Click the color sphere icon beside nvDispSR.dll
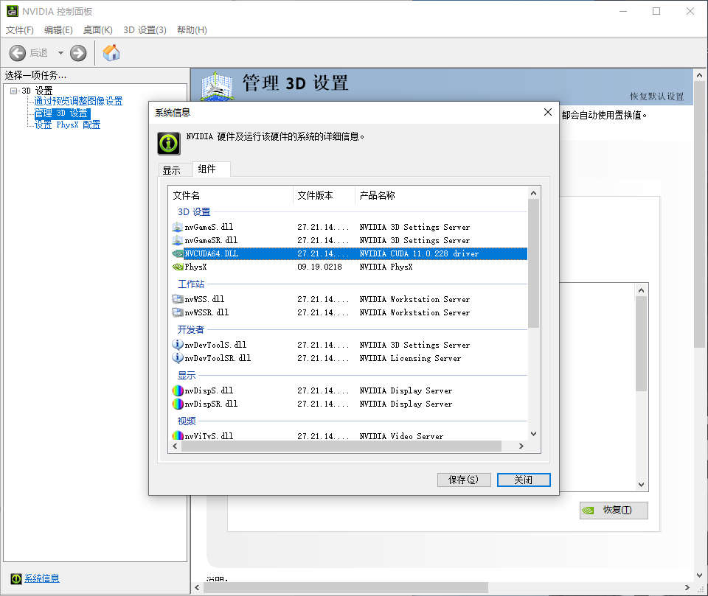Image resolution: width=708 pixels, height=596 pixels. pyautogui.click(x=178, y=404)
